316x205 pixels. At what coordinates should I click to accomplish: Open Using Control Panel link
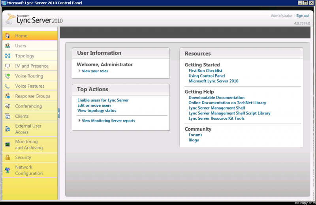[x=207, y=76]
